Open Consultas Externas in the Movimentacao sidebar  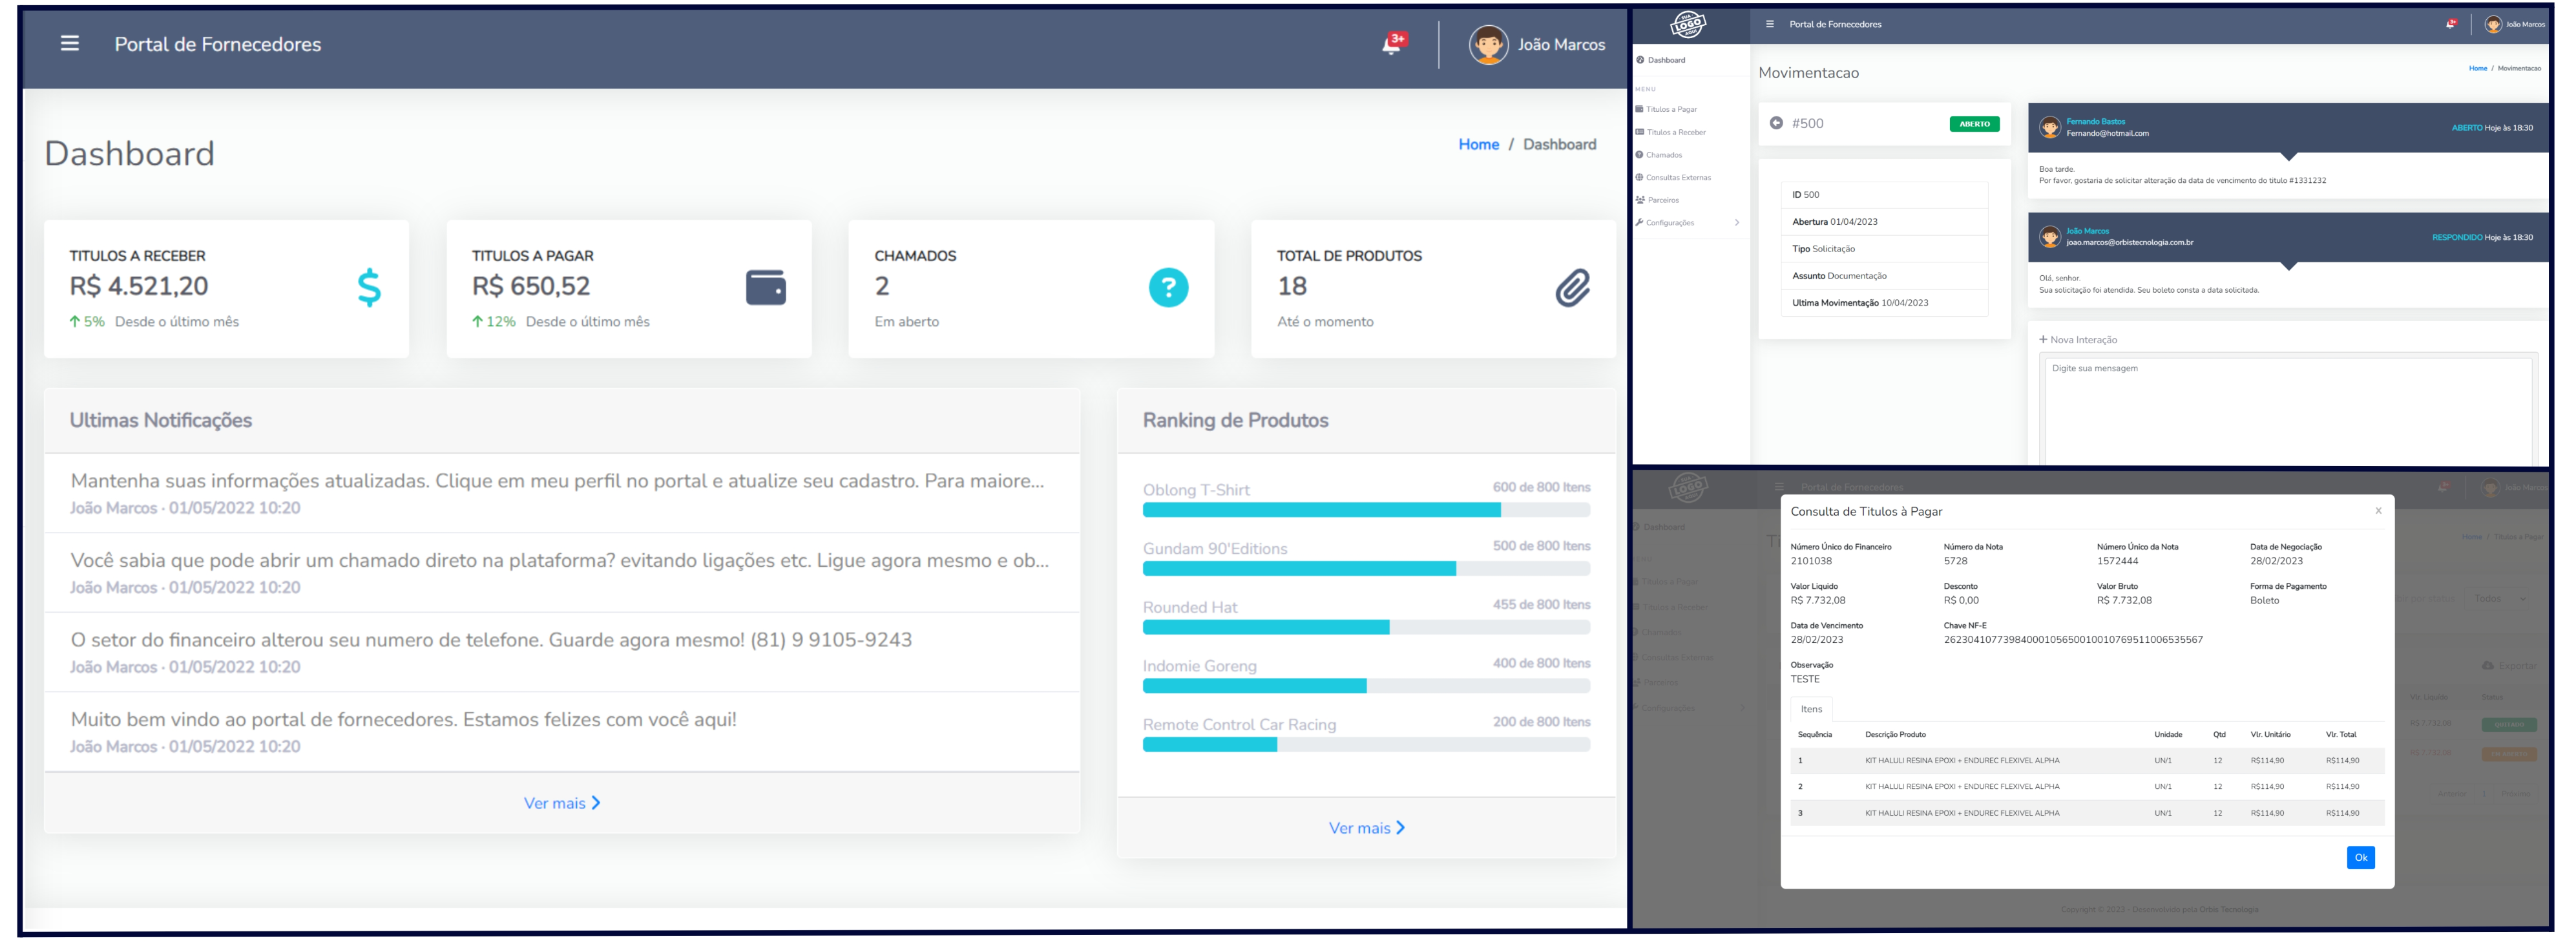coord(1678,177)
